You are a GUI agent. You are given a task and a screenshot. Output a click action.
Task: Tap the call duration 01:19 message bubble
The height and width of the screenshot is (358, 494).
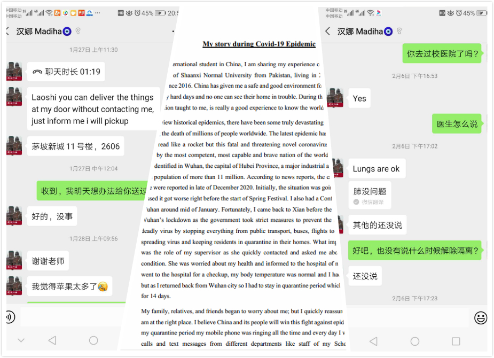(66, 72)
